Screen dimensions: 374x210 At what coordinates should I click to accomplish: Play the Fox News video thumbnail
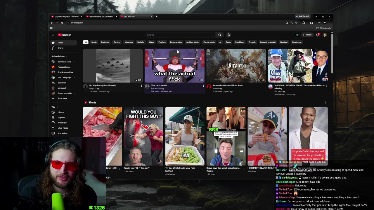coord(298,66)
